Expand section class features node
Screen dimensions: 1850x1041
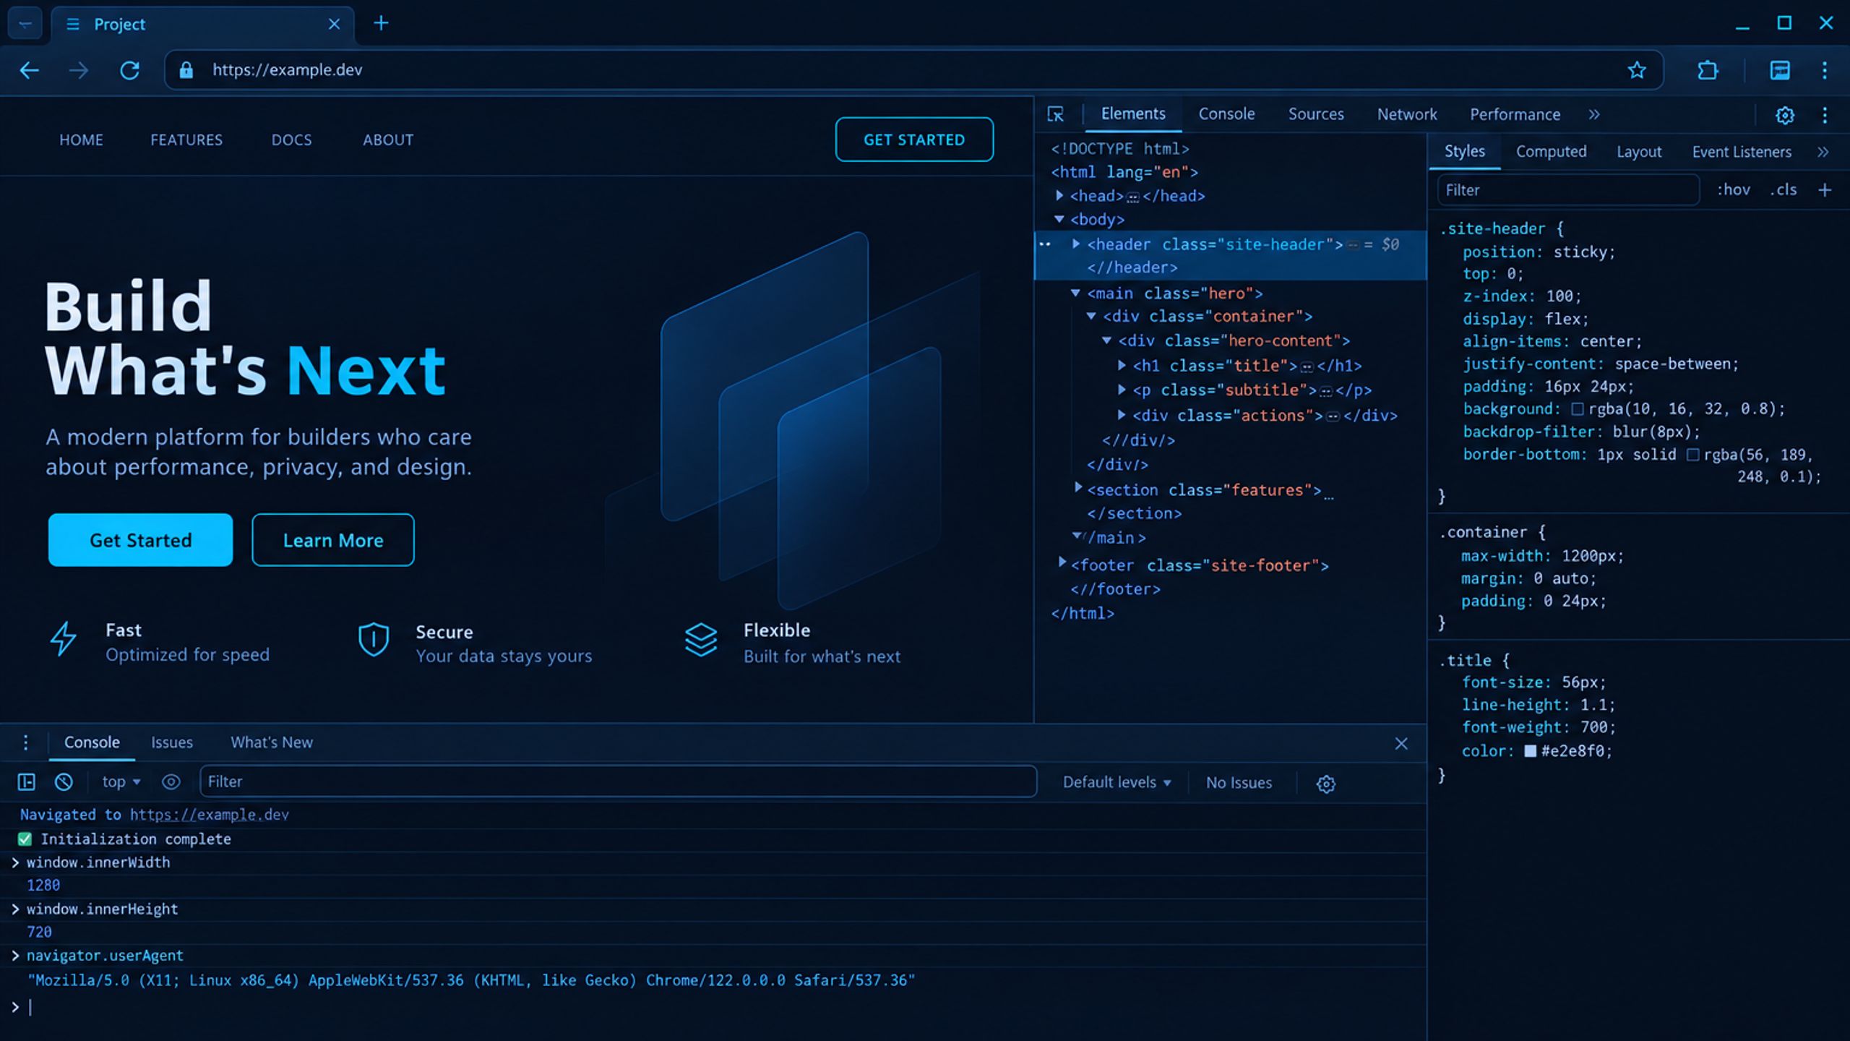pyautogui.click(x=1077, y=487)
